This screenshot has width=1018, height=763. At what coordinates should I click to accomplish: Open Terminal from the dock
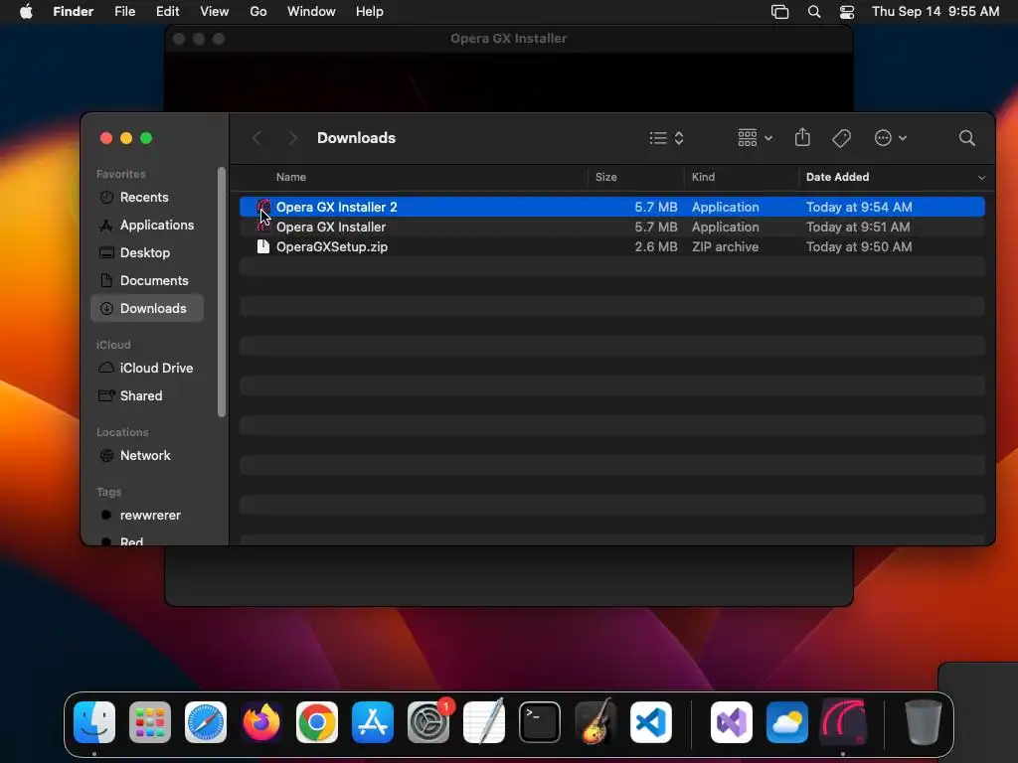coord(540,722)
